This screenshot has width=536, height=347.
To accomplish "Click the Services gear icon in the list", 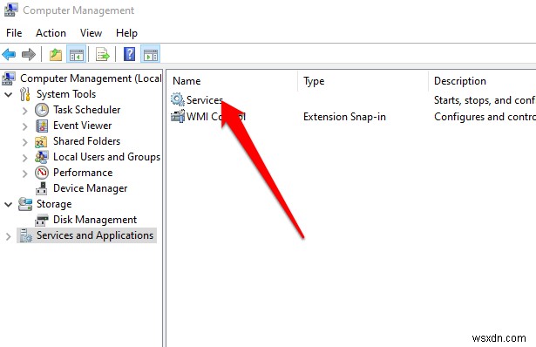I will (x=178, y=99).
